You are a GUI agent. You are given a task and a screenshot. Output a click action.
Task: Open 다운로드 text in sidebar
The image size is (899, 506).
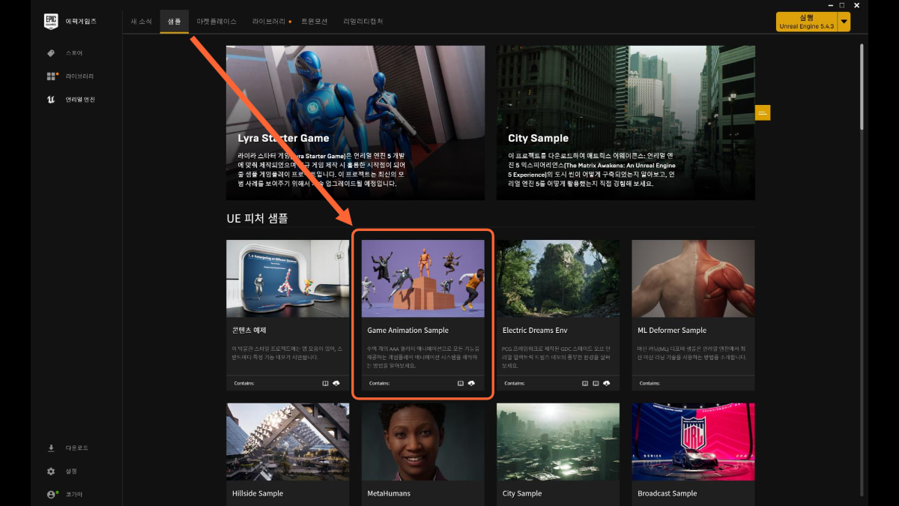[76, 448]
